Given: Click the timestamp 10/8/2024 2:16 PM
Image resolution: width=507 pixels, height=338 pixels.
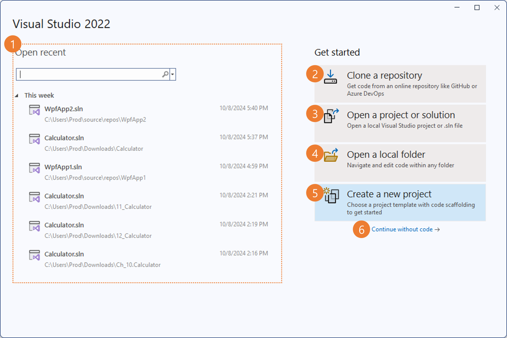Looking at the screenshot, I should 244,253.
